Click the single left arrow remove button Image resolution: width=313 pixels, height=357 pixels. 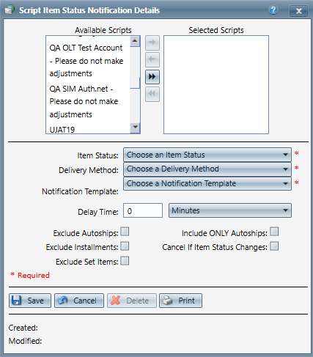pos(152,59)
